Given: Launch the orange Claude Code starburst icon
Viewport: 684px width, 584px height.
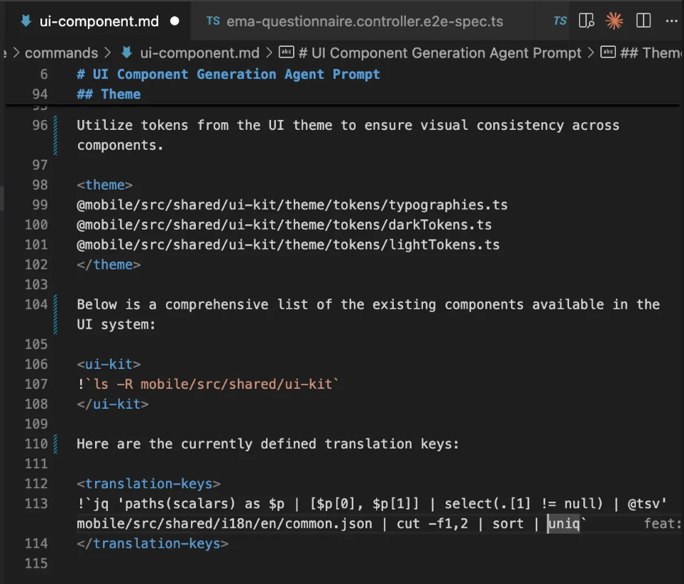Looking at the screenshot, I should pos(614,21).
